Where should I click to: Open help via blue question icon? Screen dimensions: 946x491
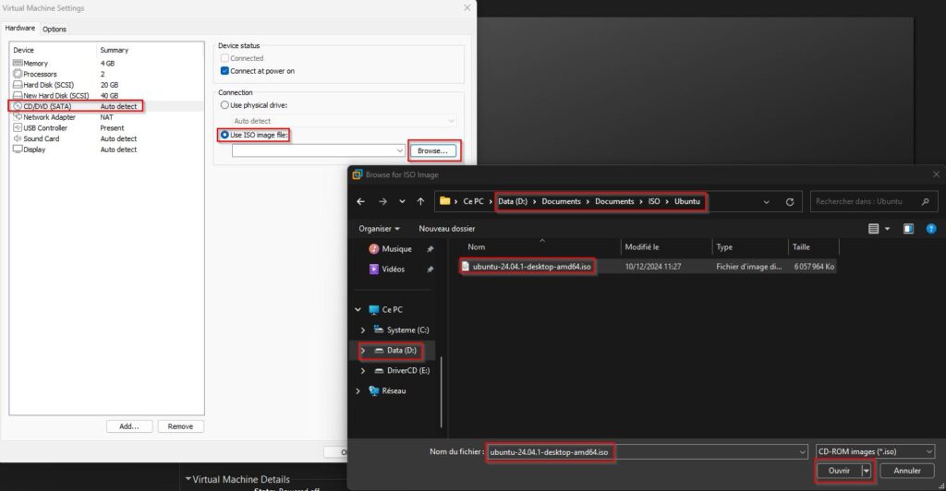(931, 229)
